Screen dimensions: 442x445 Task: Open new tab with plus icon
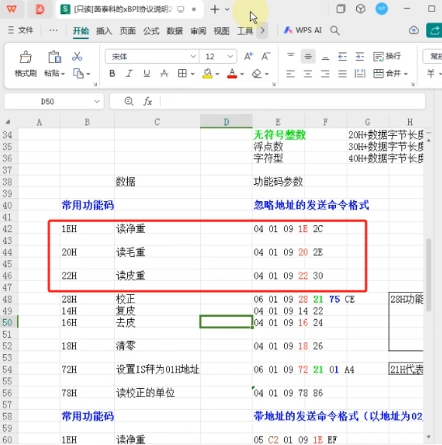point(215,10)
